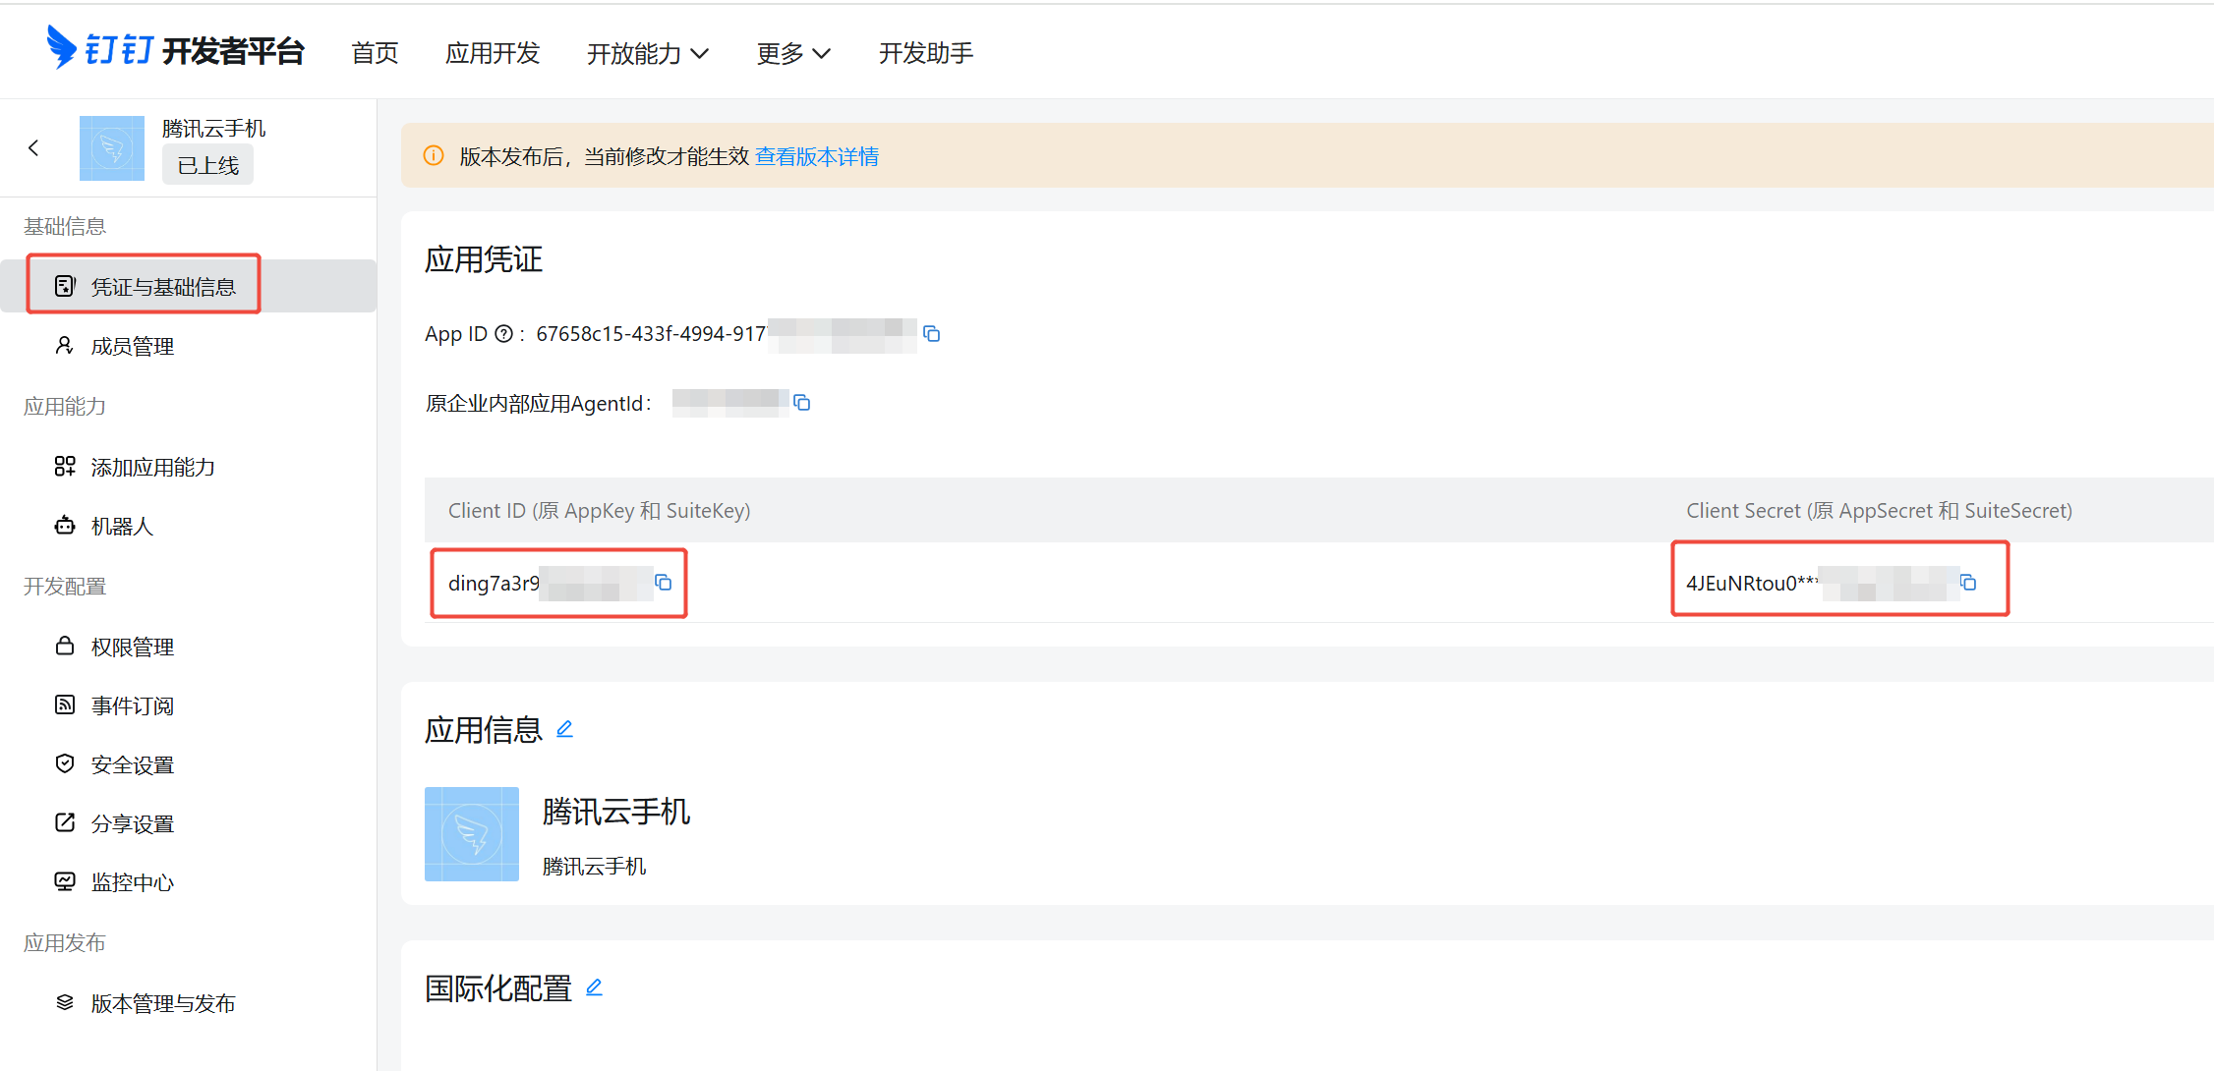Viewport: 2214px width, 1071px height.
Task: Click the App ID help question icon
Action: 503,334
